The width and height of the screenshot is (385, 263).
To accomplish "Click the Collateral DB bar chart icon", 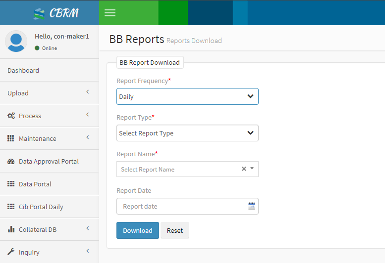I will 11,229.
